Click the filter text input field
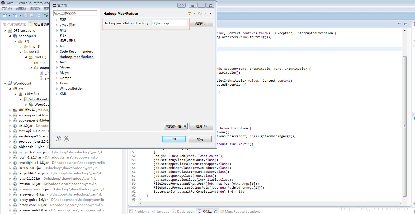 75,13
